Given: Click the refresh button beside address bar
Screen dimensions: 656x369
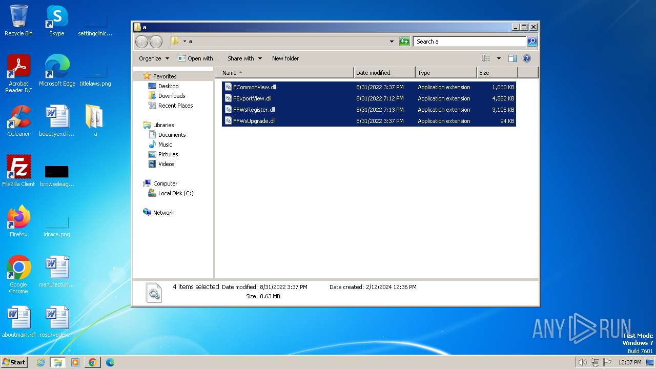Looking at the screenshot, I should [405, 42].
